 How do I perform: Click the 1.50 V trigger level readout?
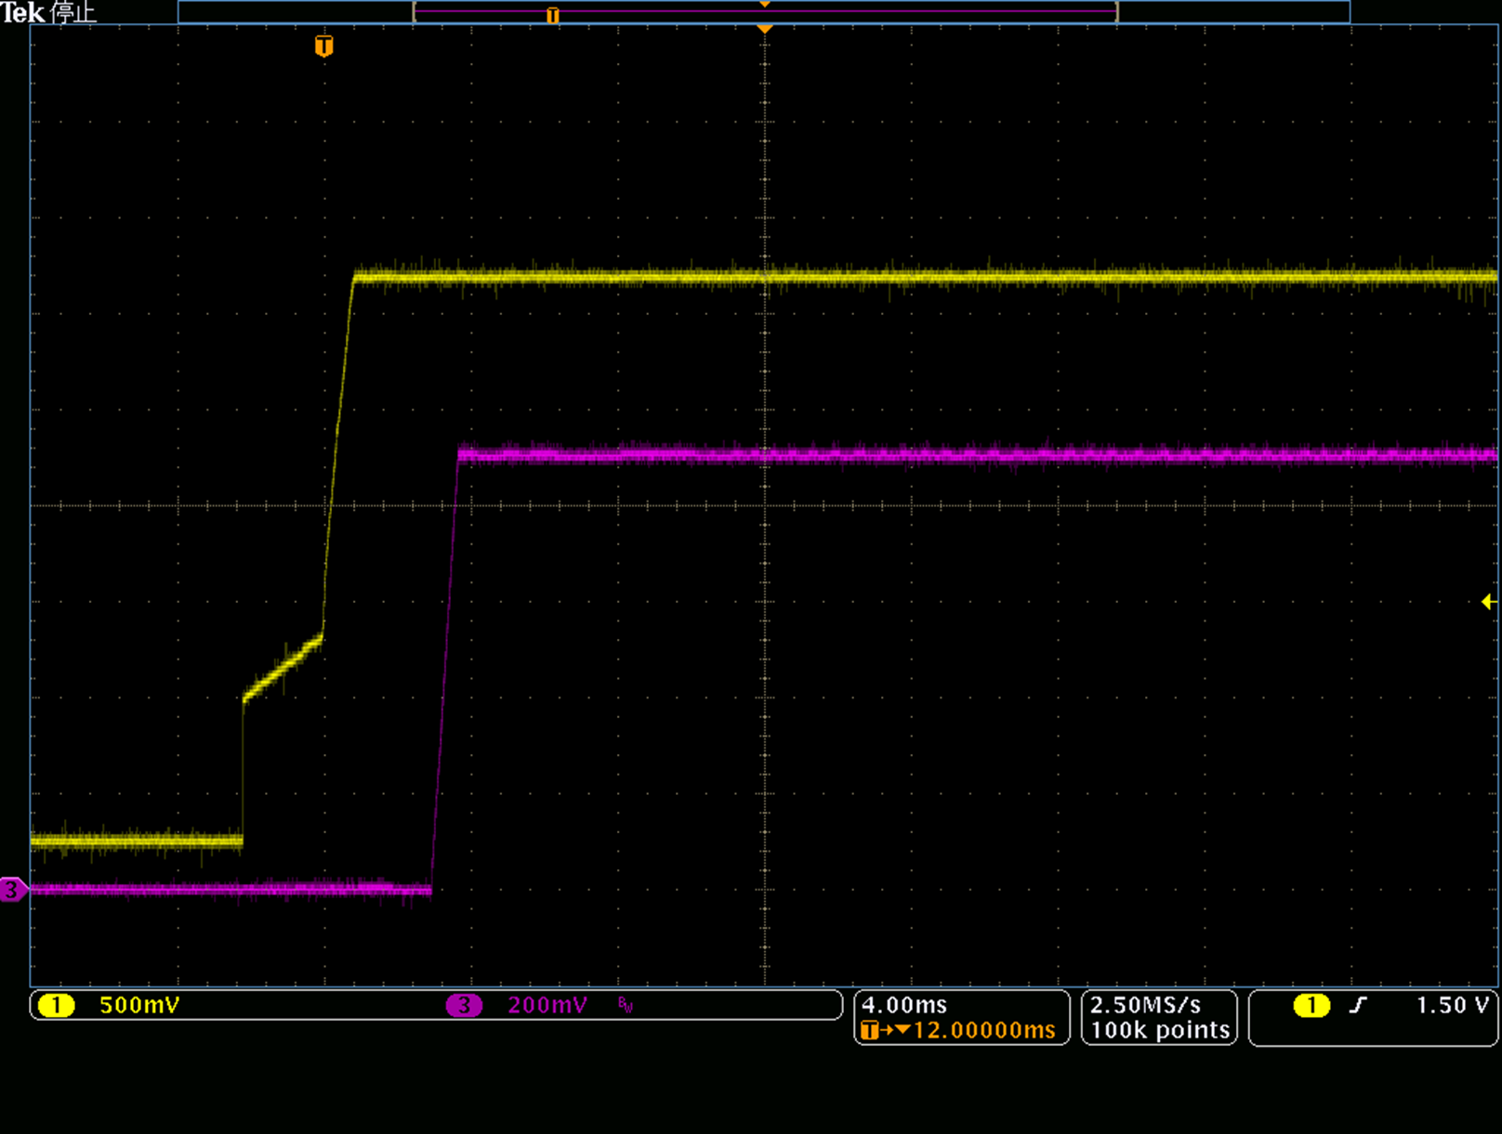coord(1452,1005)
